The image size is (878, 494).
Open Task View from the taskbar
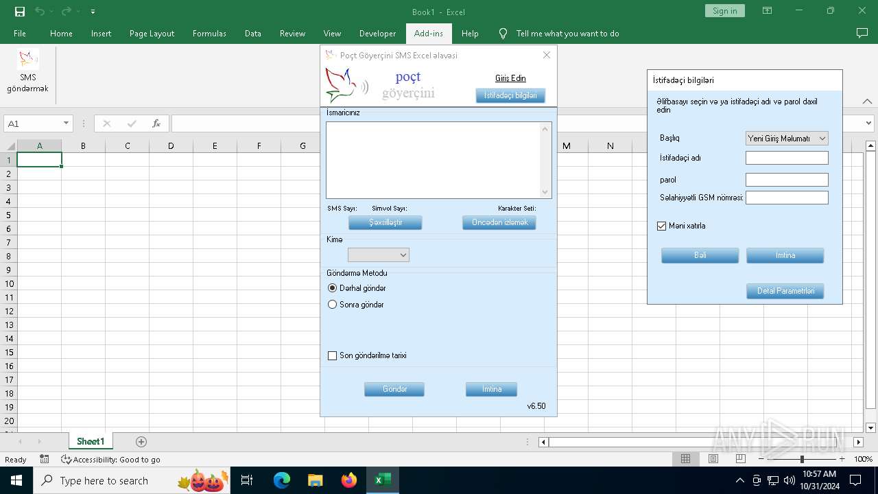tap(247, 480)
